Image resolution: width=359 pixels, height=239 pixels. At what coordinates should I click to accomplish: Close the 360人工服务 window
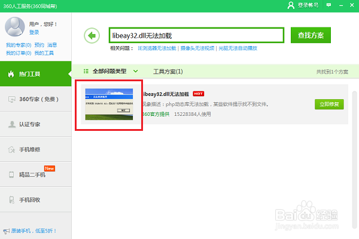pyautogui.click(x=352, y=5)
